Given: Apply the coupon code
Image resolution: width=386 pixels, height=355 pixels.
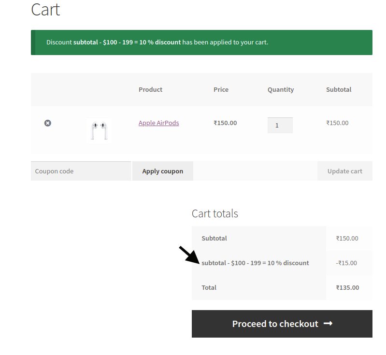Looking at the screenshot, I should [163, 171].
